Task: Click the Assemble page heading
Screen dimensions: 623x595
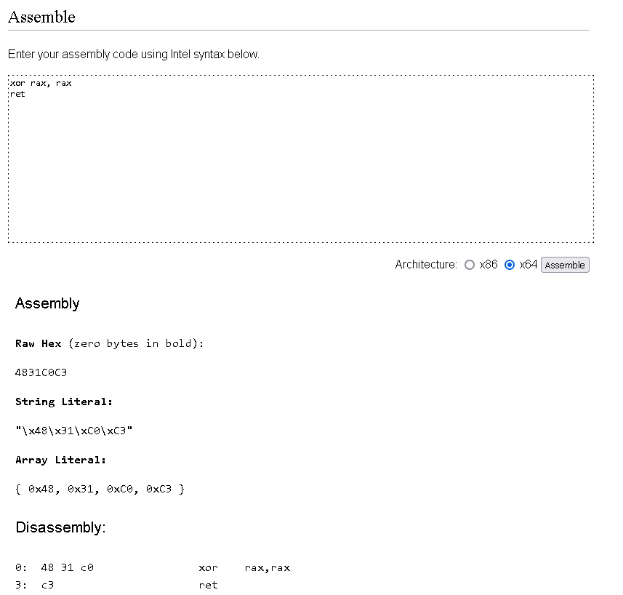Action: point(41,17)
